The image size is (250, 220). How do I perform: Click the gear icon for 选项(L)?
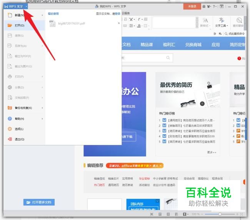click(x=10, y=129)
